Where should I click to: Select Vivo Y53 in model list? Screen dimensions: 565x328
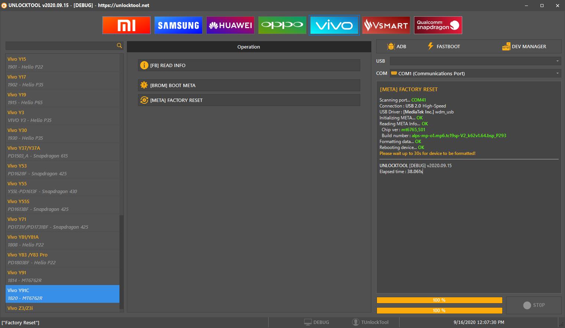click(62, 169)
